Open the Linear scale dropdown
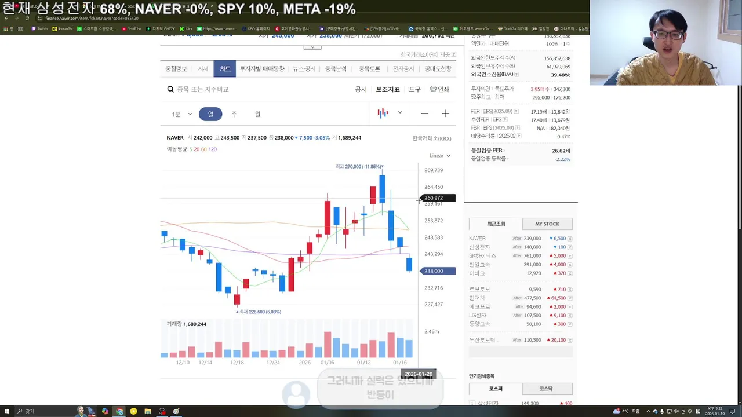Screen dimensions: 742x417 [x=440, y=155]
